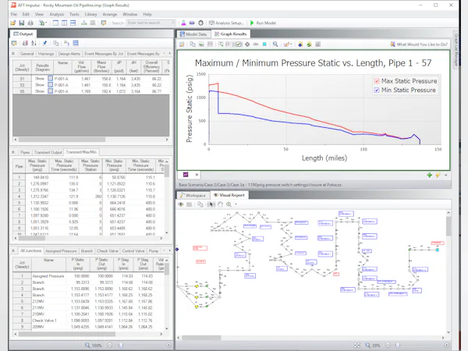
Task: Click Show checkbox for junction 51 row
Action: tap(51, 79)
